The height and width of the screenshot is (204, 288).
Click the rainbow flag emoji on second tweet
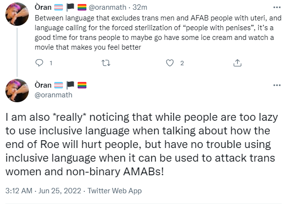pyautogui.click(x=82, y=85)
